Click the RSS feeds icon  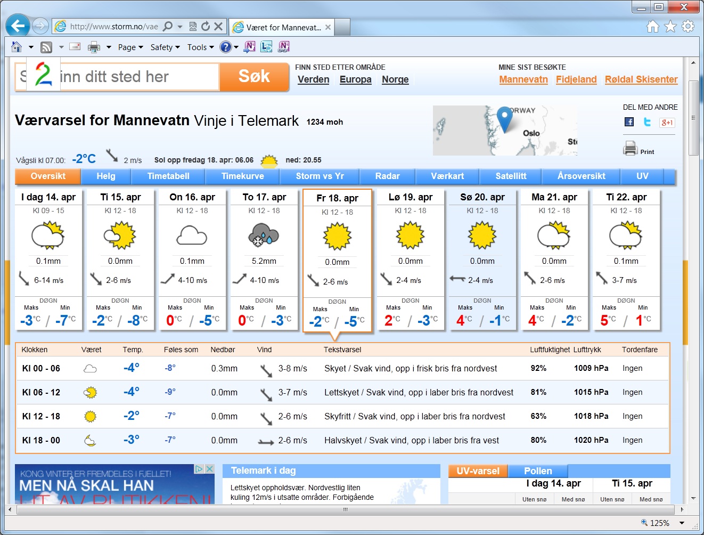pyautogui.click(x=46, y=47)
